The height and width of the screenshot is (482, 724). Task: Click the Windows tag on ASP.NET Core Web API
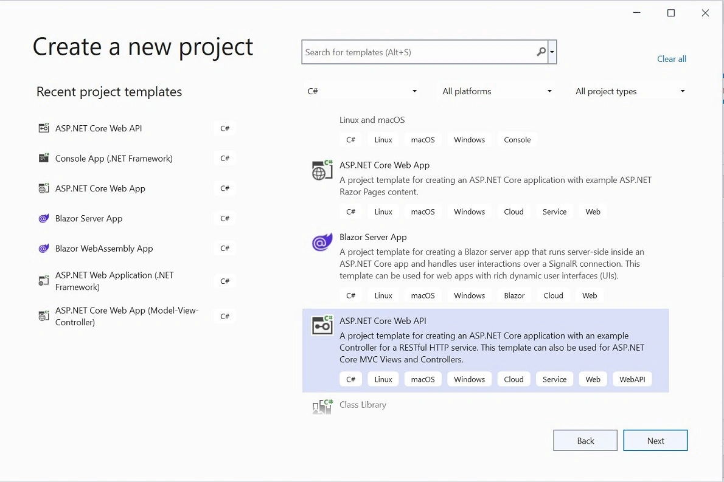469,379
